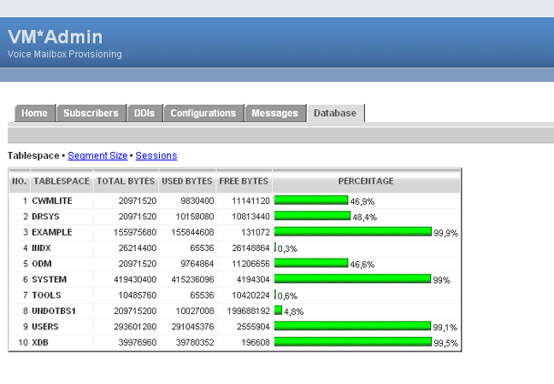Open the DDIs tab
The height and width of the screenshot is (384, 554).
(143, 113)
